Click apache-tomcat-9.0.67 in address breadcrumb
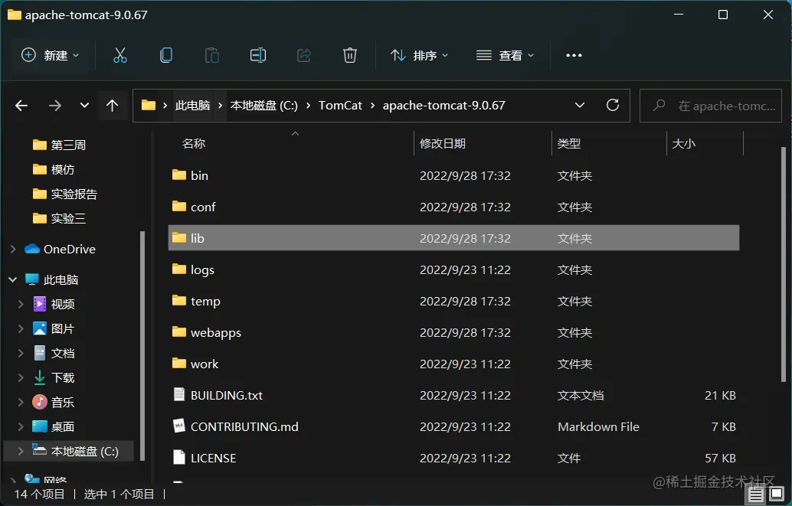The width and height of the screenshot is (792, 506). click(443, 106)
